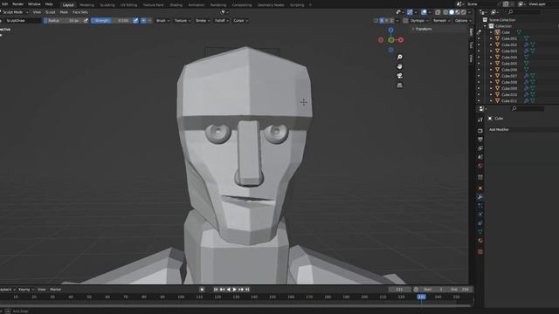Screen dimensions: 559x314
Task: Toggle X axis symmetry button
Action: coord(383,21)
